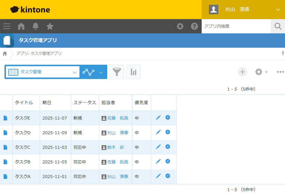285x195 pixels.
Task: Delete the タスクC record
Action: pyautogui.click(x=168, y=147)
